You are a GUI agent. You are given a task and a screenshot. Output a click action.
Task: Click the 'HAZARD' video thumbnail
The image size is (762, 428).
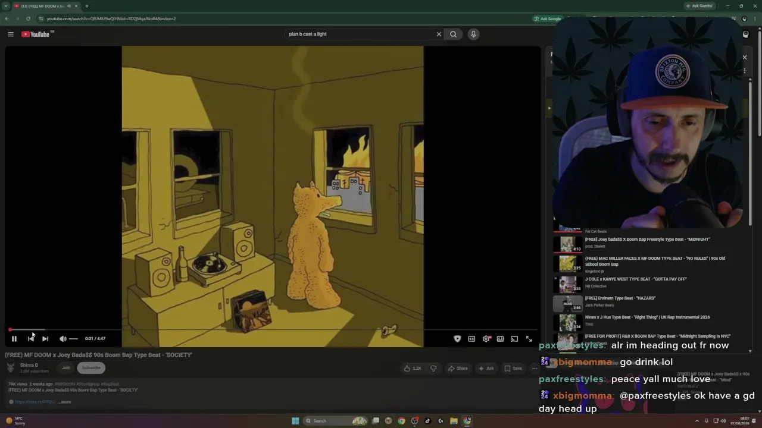(567, 303)
